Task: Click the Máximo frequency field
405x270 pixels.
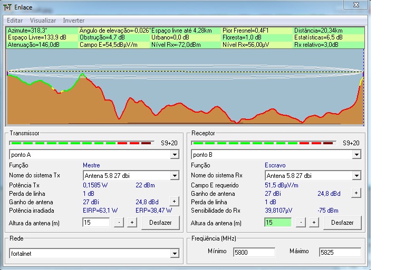Action: 340,252
